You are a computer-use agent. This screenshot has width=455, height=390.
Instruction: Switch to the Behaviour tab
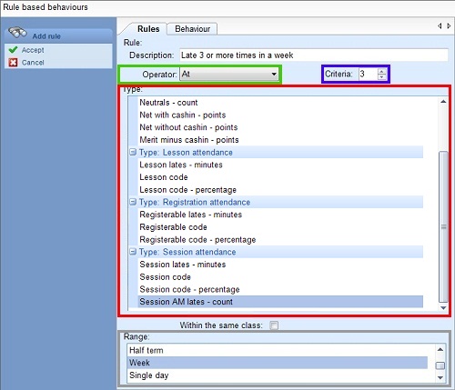192,29
